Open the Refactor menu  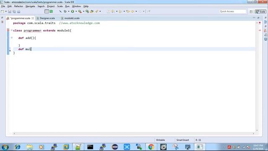(x=18, y=6)
